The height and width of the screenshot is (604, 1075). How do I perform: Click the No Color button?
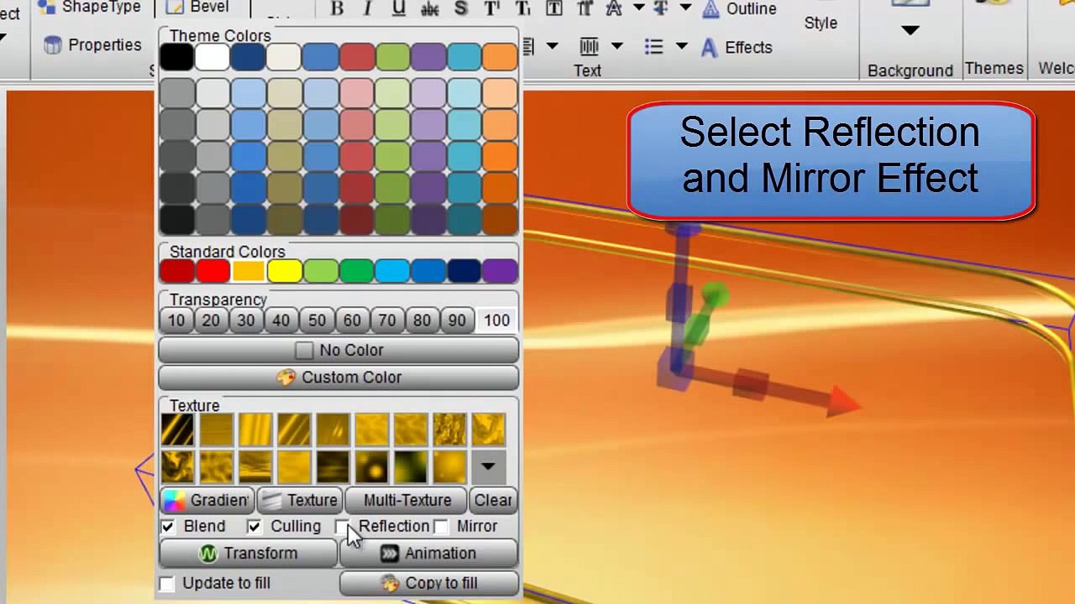tap(338, 351)
